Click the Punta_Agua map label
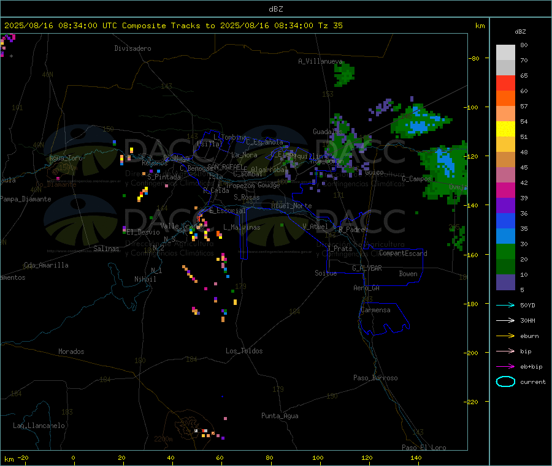This screenshot has height=466, width=552. pos(280,416)
